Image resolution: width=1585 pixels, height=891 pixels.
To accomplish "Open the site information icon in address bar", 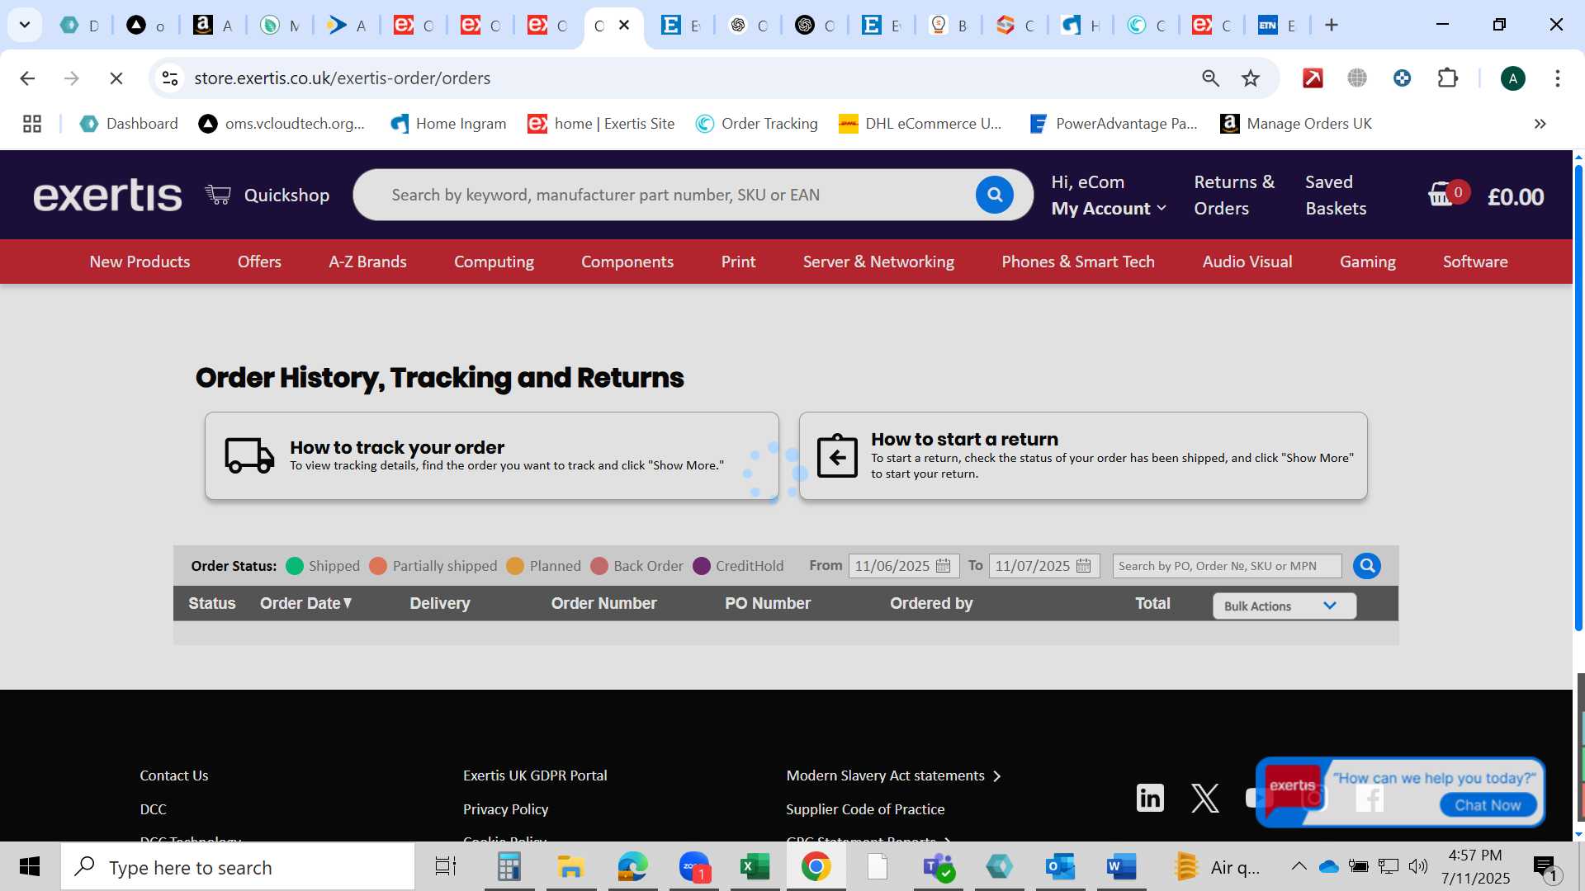I will pyautogui.click(x=170, y=78).
